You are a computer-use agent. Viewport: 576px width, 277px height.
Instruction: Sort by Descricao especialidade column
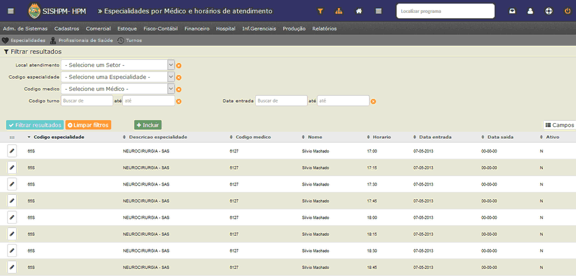155,137
